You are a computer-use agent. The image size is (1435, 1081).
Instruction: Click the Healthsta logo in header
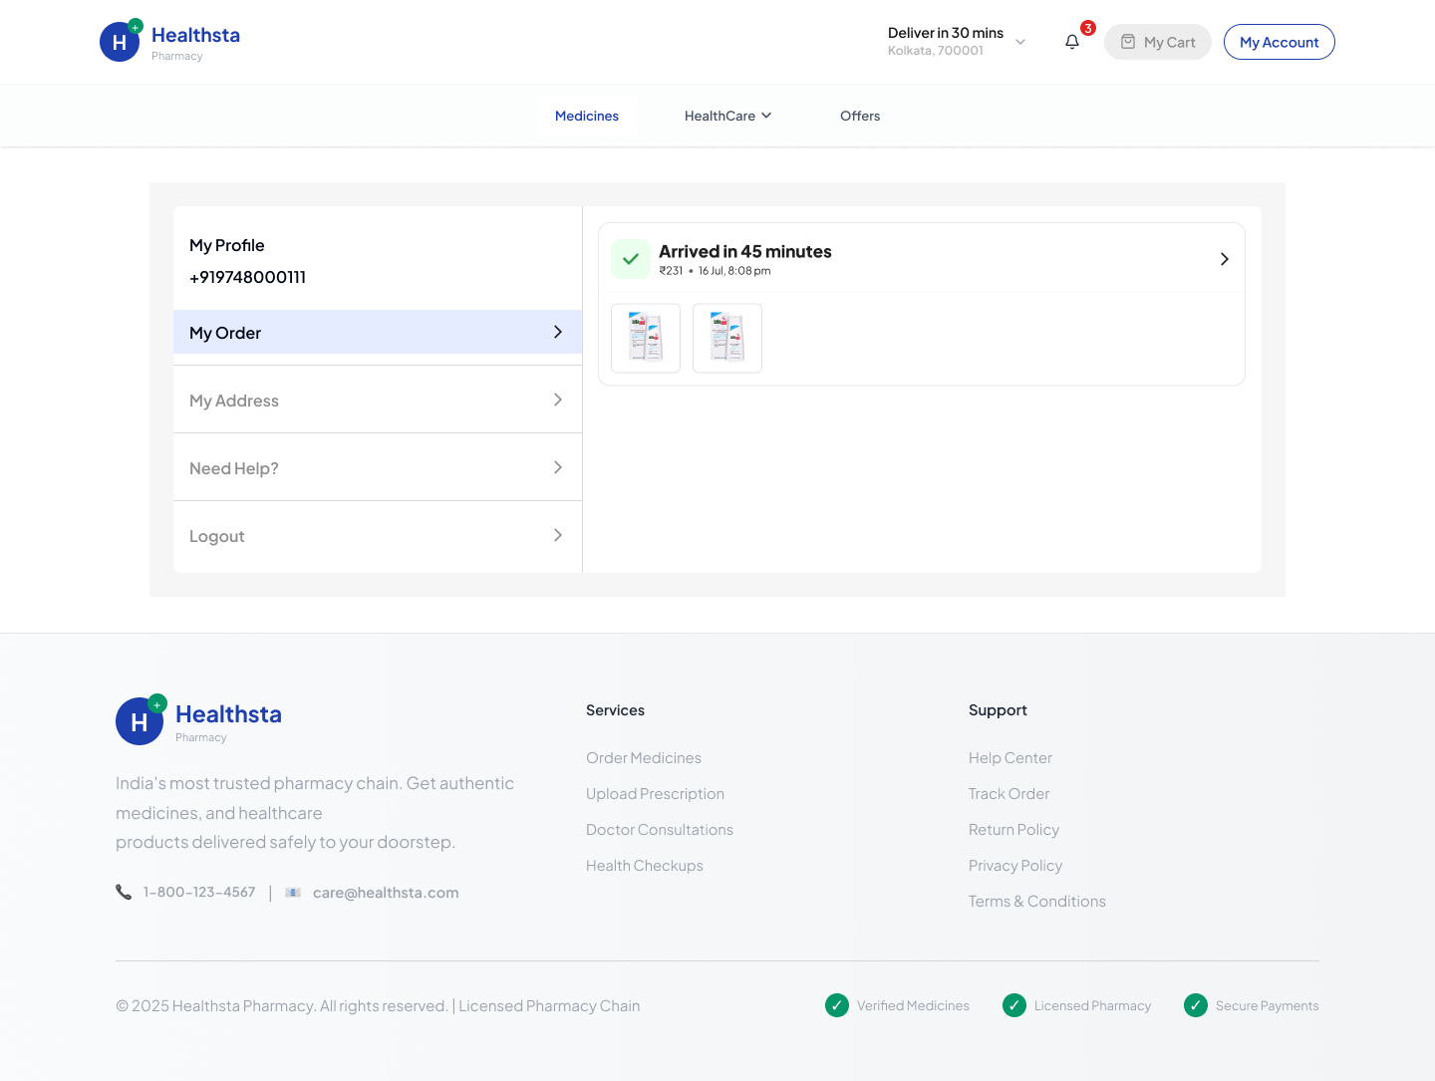[170, 42]
